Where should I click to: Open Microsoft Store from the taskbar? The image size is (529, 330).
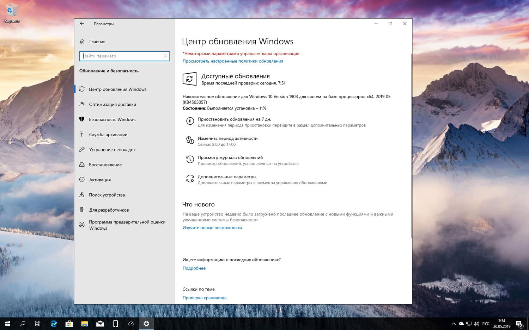69,323
